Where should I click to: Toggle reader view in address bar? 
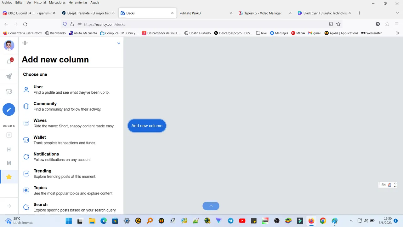pyautogui.click(x=331, y=24)
